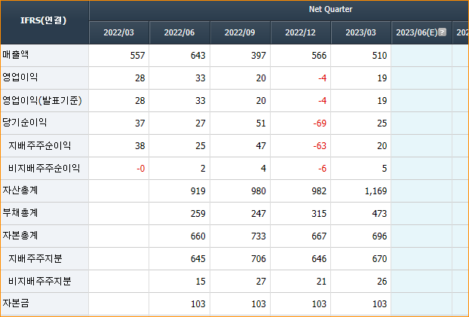Image resolution: width=469 pixels, height=317 pixels.
Task: Click 당기순이익 value 51
Action: point(261,123)
